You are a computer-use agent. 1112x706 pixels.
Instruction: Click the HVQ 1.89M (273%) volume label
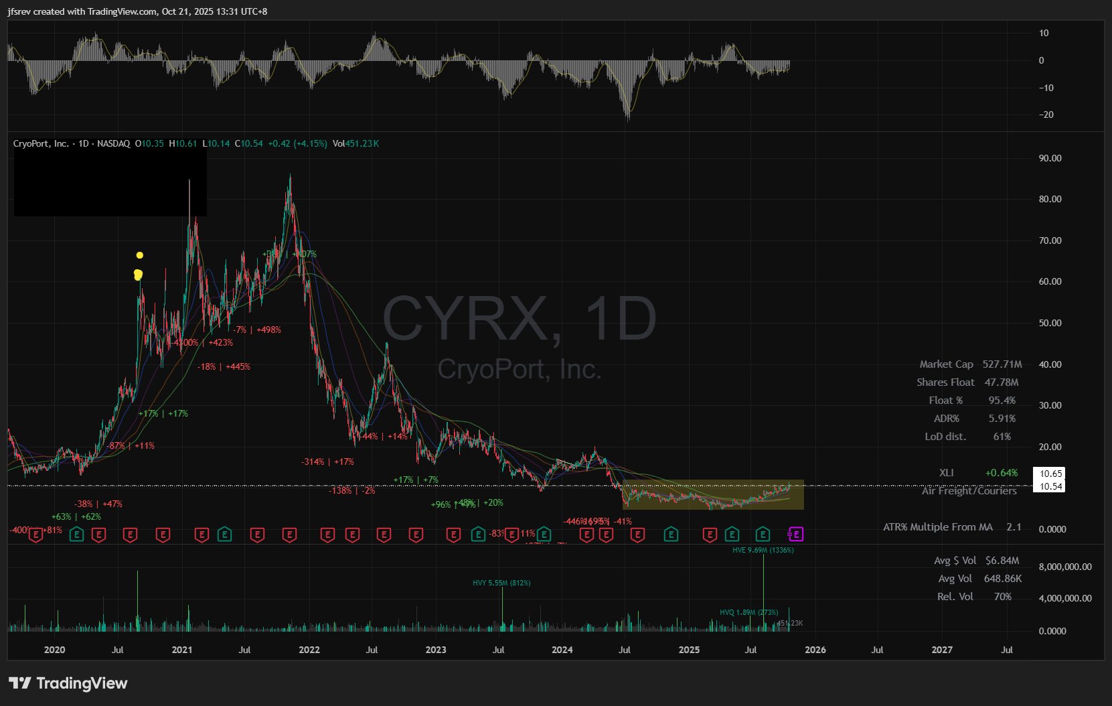(749, 612)
